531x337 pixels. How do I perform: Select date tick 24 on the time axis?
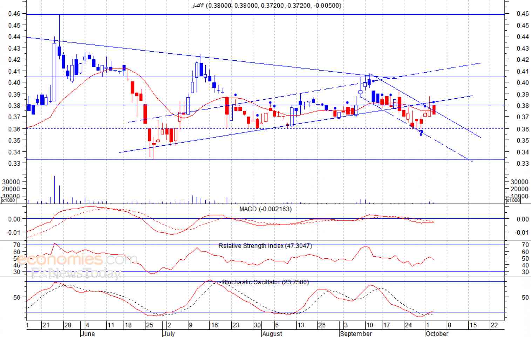pos(408,325)
